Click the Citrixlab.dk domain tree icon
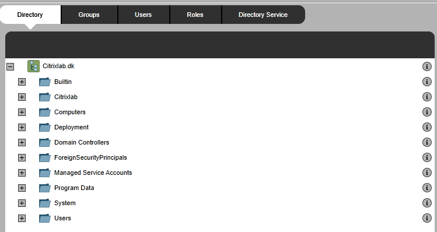Screen dimensions: 437x232 tap(33, 66)
